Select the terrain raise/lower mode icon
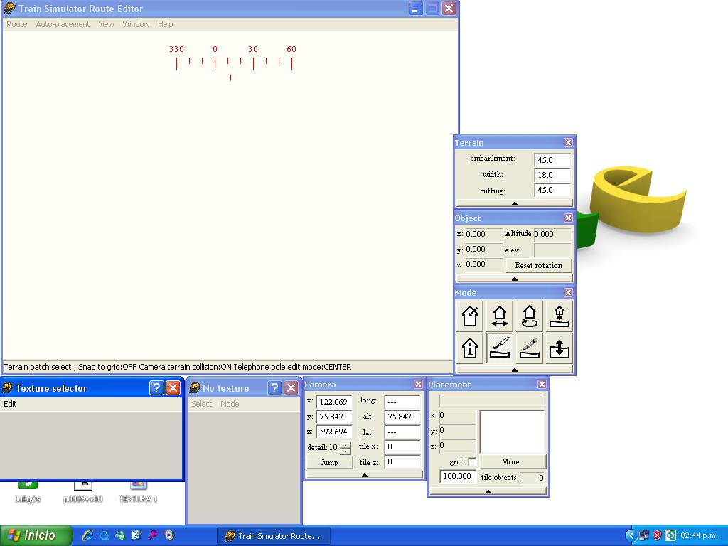 559,316
